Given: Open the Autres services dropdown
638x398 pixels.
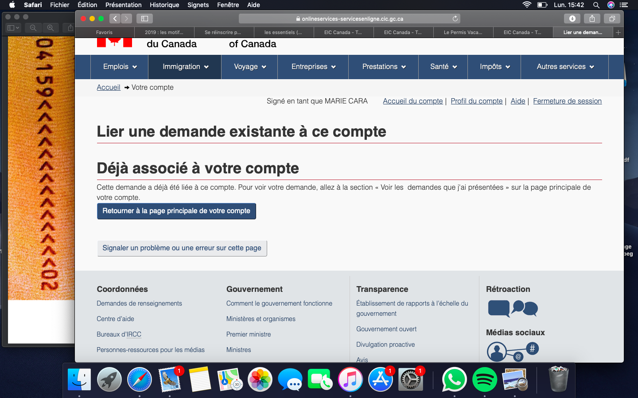Looking at the screenshot, I should point(565,67).
